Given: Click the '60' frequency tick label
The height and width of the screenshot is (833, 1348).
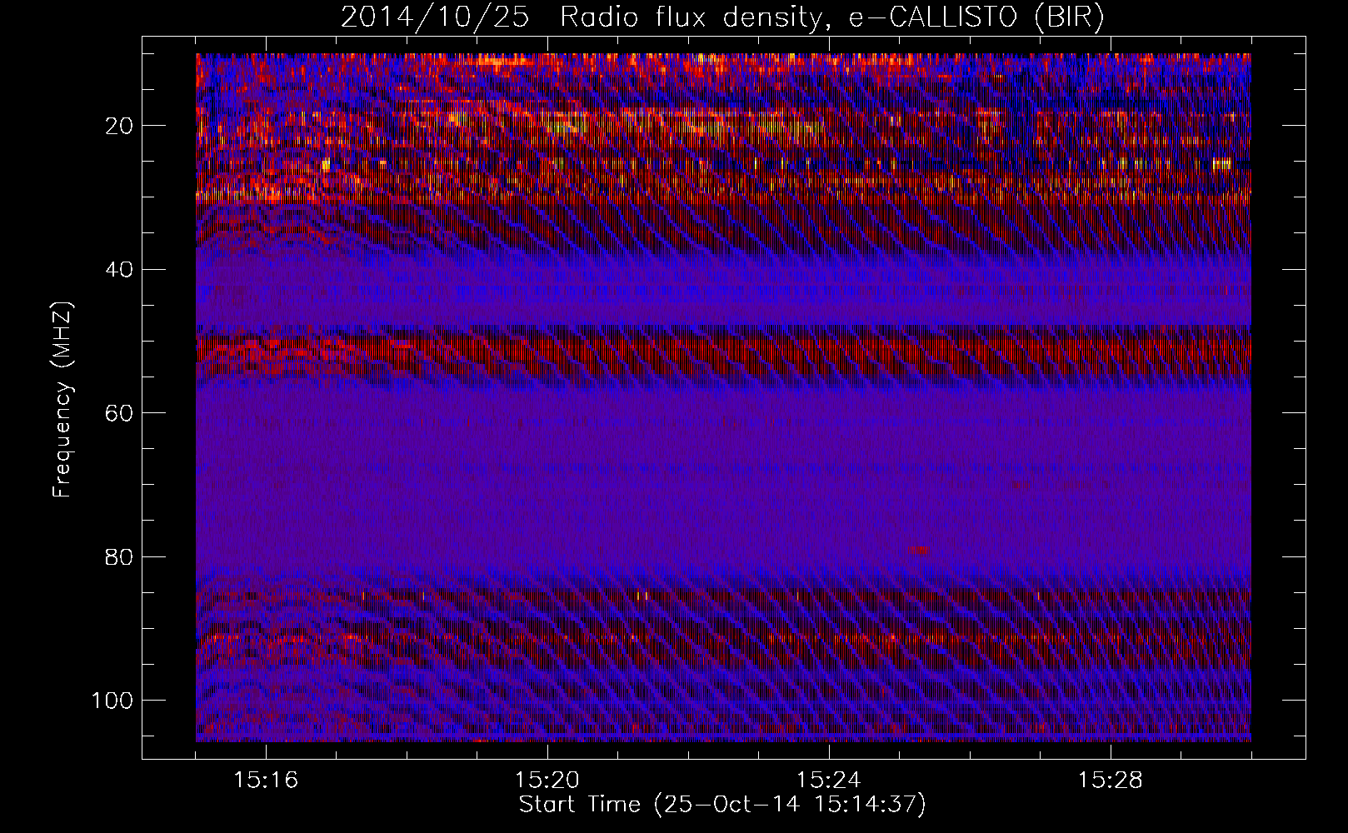Looking at the screenshot, I should pos(120,413).
